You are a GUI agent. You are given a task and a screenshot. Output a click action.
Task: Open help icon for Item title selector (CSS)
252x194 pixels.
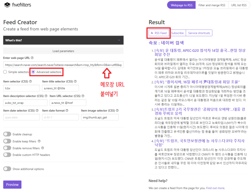pos(75,81)
